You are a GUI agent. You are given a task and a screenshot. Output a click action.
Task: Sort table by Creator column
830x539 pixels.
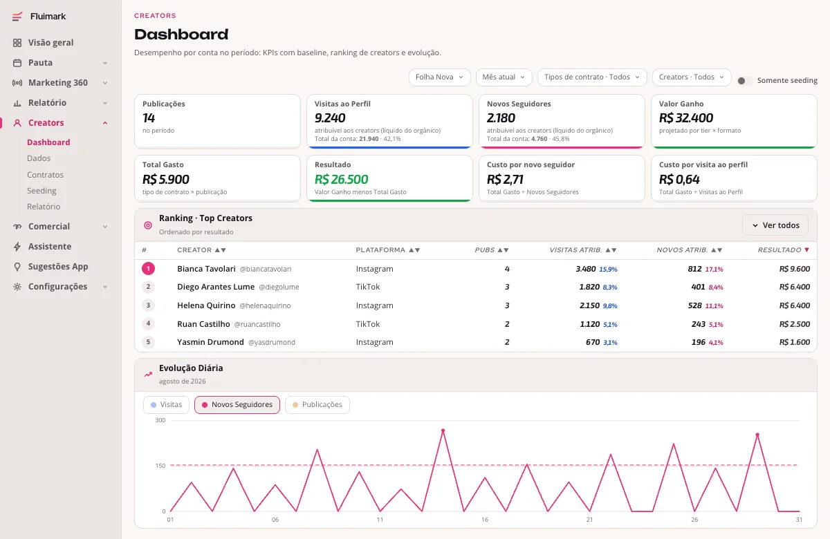point(202,250)
